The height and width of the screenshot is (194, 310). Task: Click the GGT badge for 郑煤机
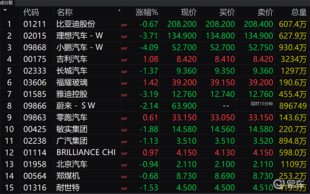[124, 177]
